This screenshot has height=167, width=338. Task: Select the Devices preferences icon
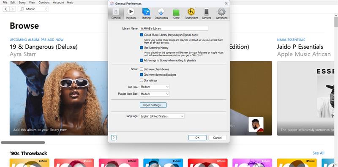(206, 14)
